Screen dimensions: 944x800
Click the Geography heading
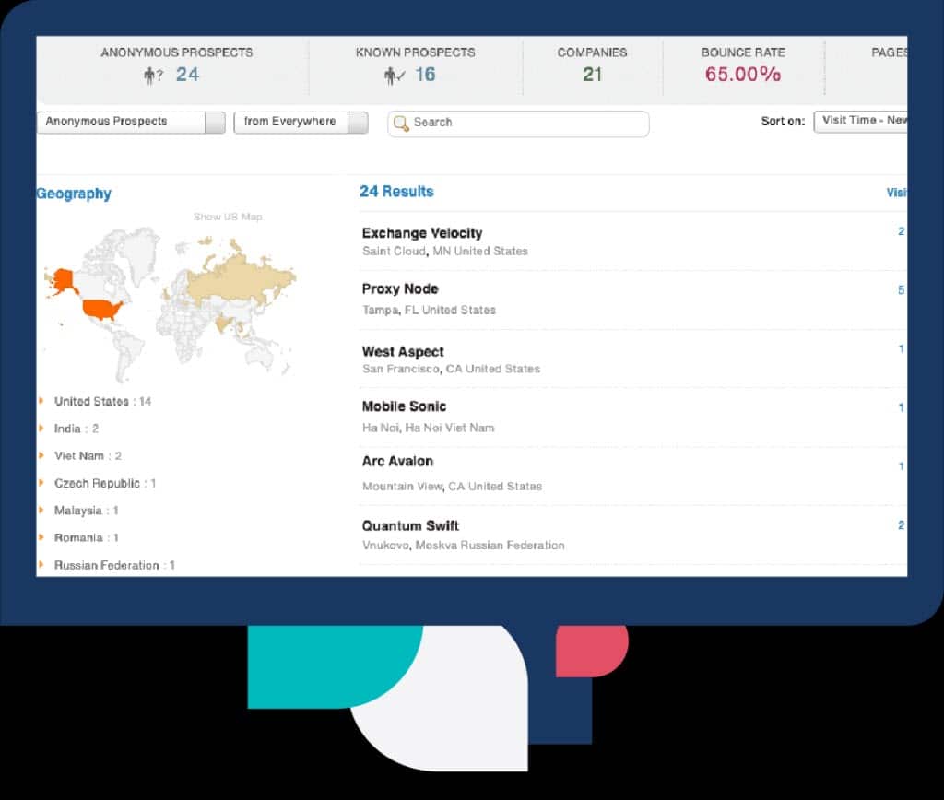coord(74,194)
